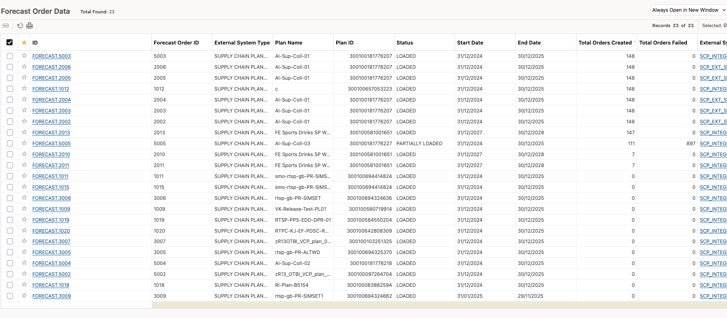The height and width of the screenshot is (318, 727).
Task: Click the Status column header
Action: [x=405, y=42]
